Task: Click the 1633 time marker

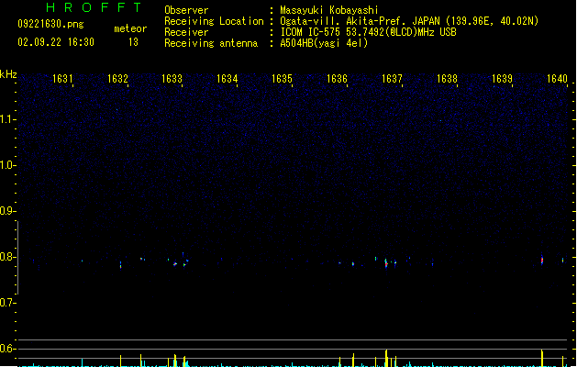Action: (x=172, y=79)
